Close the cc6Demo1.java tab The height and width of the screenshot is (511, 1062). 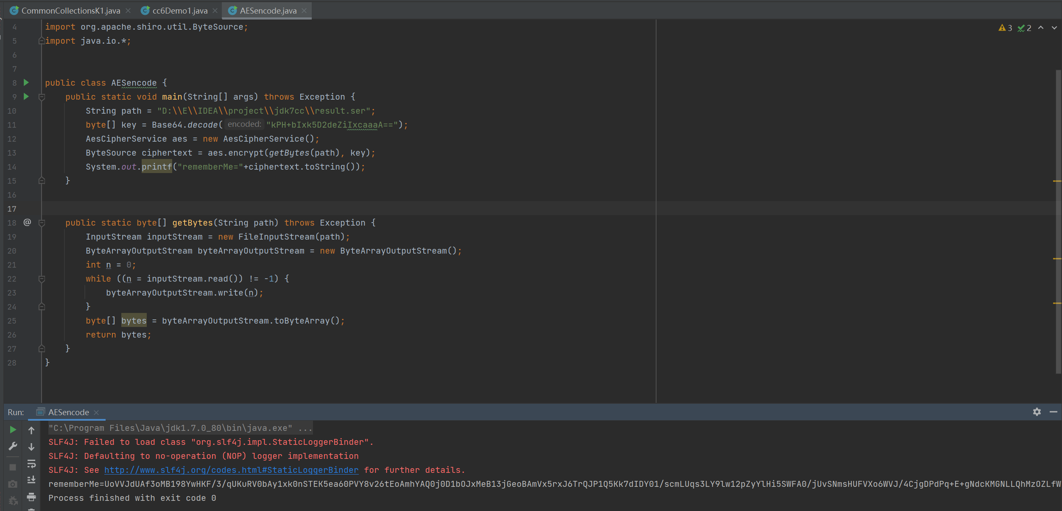215,11
